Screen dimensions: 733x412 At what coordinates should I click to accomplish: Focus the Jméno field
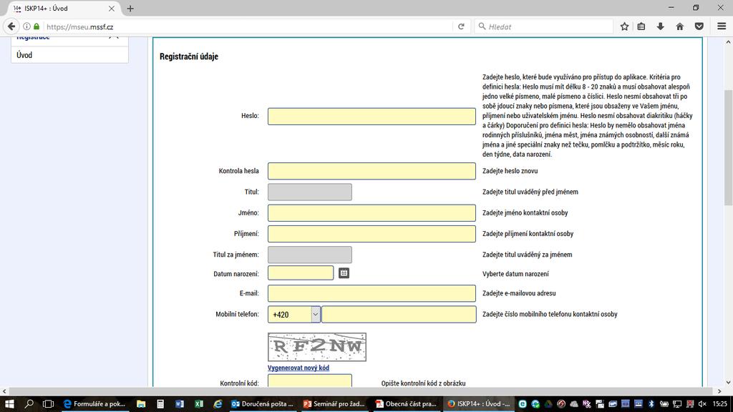click(372, 213)
